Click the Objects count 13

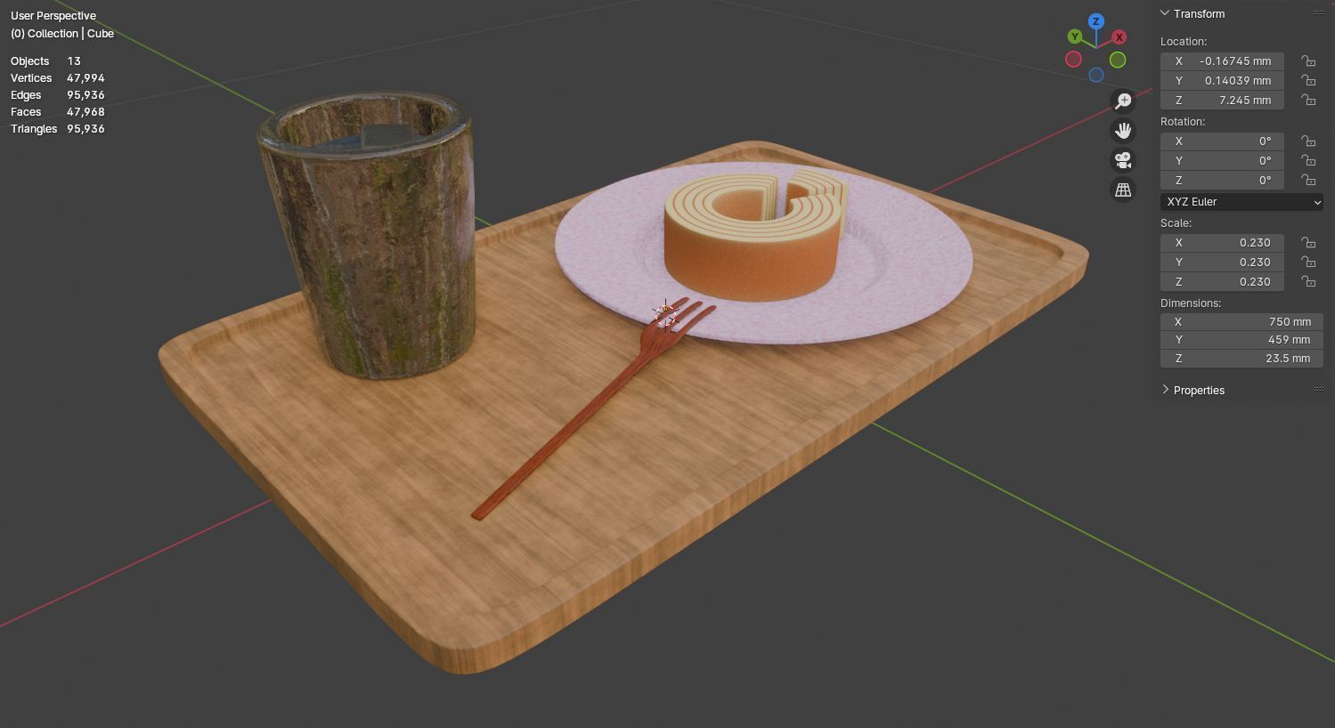coord(74,61)
